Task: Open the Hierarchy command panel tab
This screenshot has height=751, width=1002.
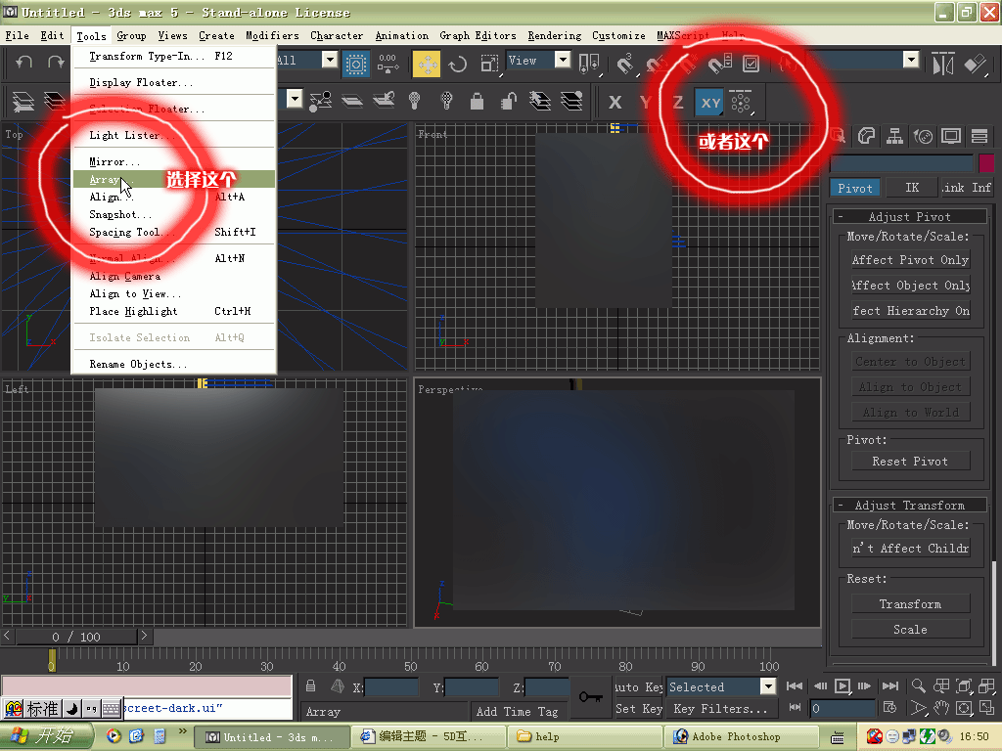Action: click(x=894, y=135)
